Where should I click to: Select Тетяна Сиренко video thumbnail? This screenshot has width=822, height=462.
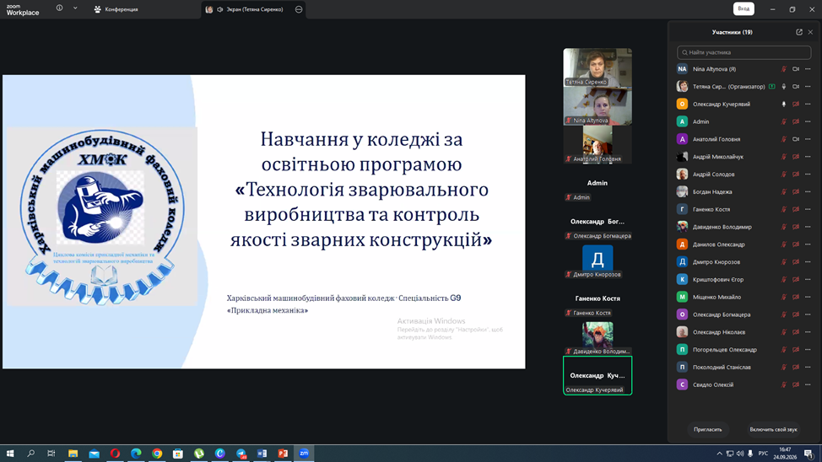(598, 67)
